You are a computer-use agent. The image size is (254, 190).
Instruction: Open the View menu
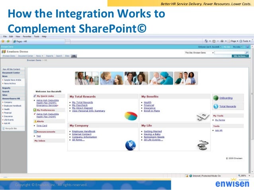click(18, 36)
